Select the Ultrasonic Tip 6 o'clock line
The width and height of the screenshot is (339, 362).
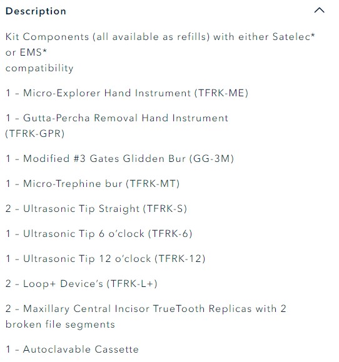click(99, 234)
